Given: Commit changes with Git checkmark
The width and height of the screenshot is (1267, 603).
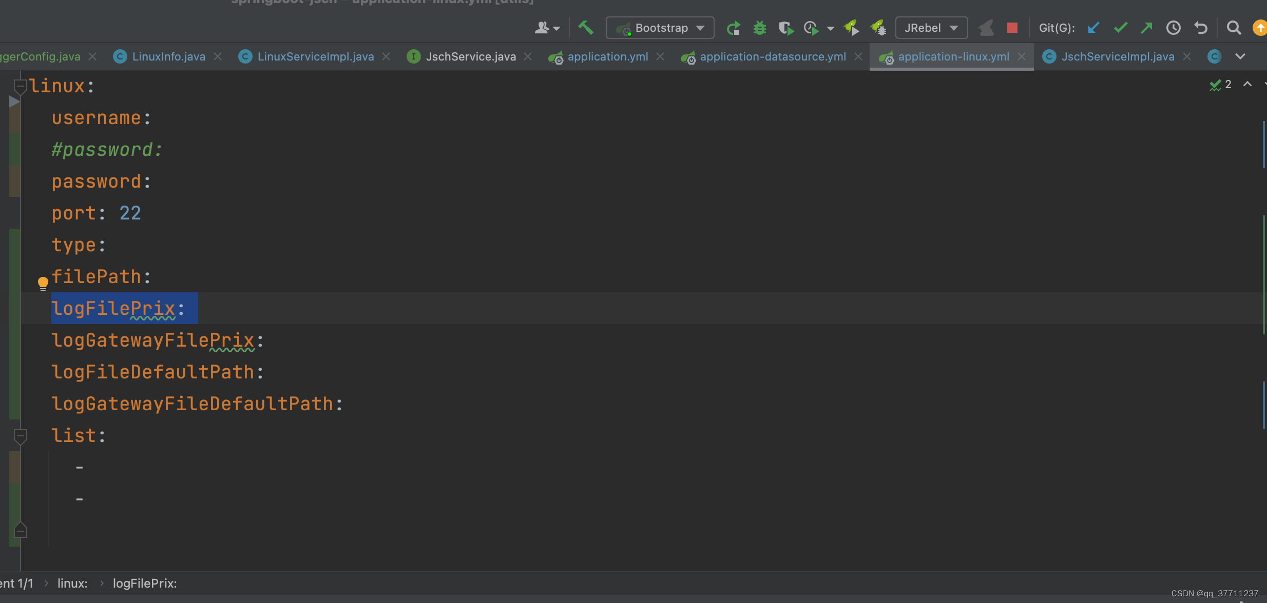Looking at the screenshot, I should click(x=1120, y=28).
